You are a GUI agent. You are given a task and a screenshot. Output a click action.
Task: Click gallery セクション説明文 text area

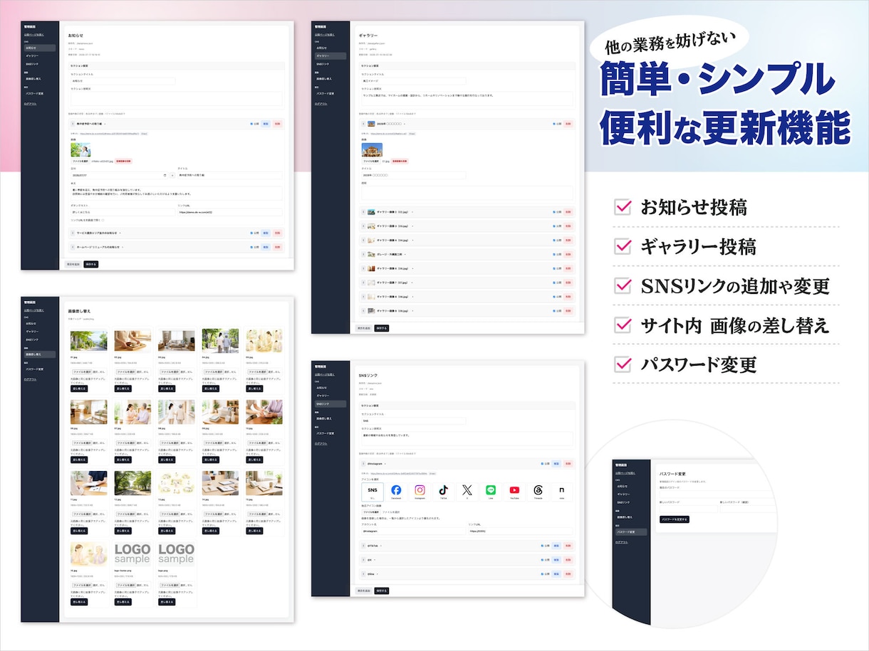click(467, 99)
